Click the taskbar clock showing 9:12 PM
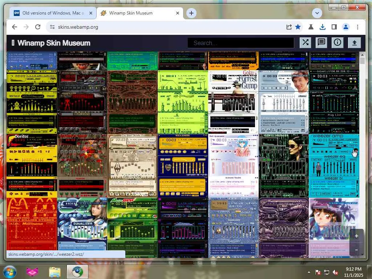Viewport: 372px width, 279px height. pos(353,272)
